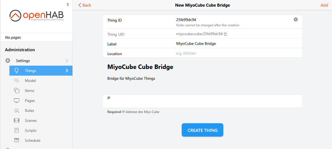
Task: Clear the Thing ID field
Action: click(296, 19)
